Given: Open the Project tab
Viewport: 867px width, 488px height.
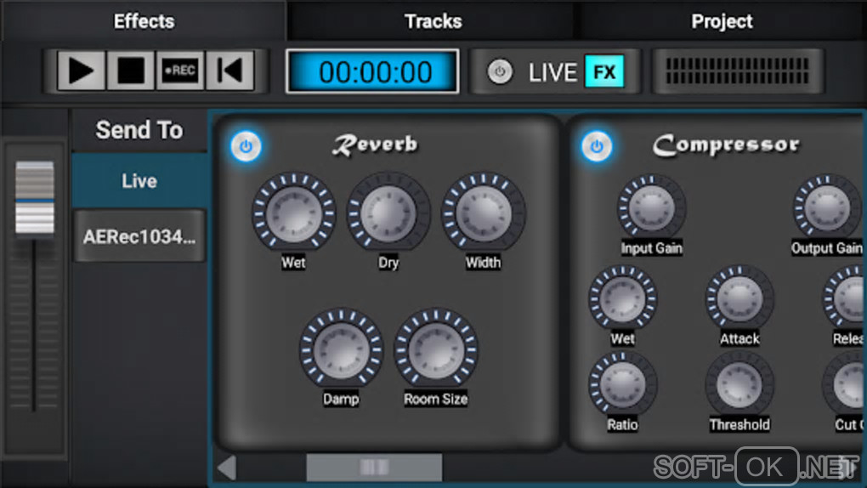Looking at the screenshot, I should pyautogui.click(x=722, y=21).
